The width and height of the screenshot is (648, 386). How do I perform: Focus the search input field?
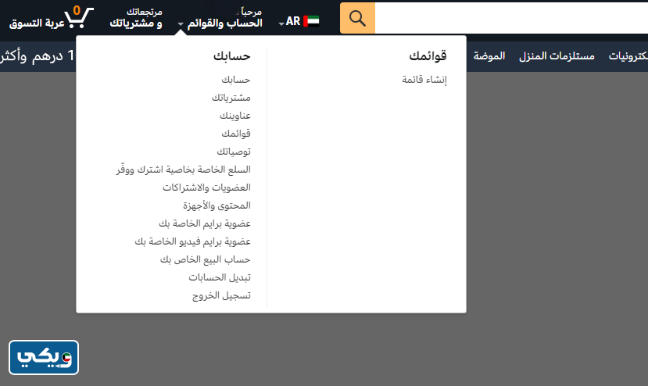pos(511,18)
